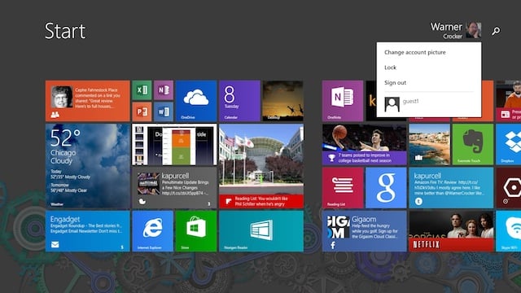
Task: Open the green Store tile
Action: point(196,231)
